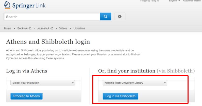This screenshot has height=106, width=202.
Task: Click the Springer horse logo icon
Action: pos(7,5)
